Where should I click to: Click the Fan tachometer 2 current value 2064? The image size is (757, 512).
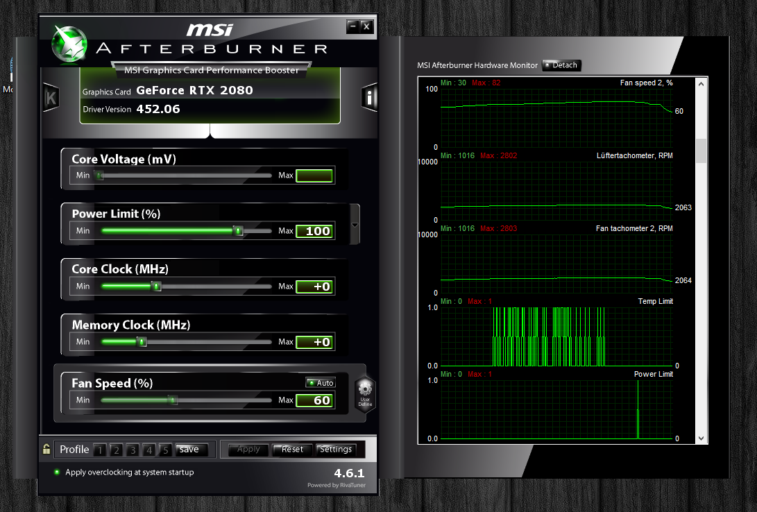pos(683,280)
